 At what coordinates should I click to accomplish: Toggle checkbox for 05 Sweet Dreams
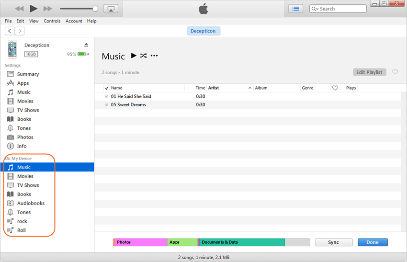coord(107,104)
